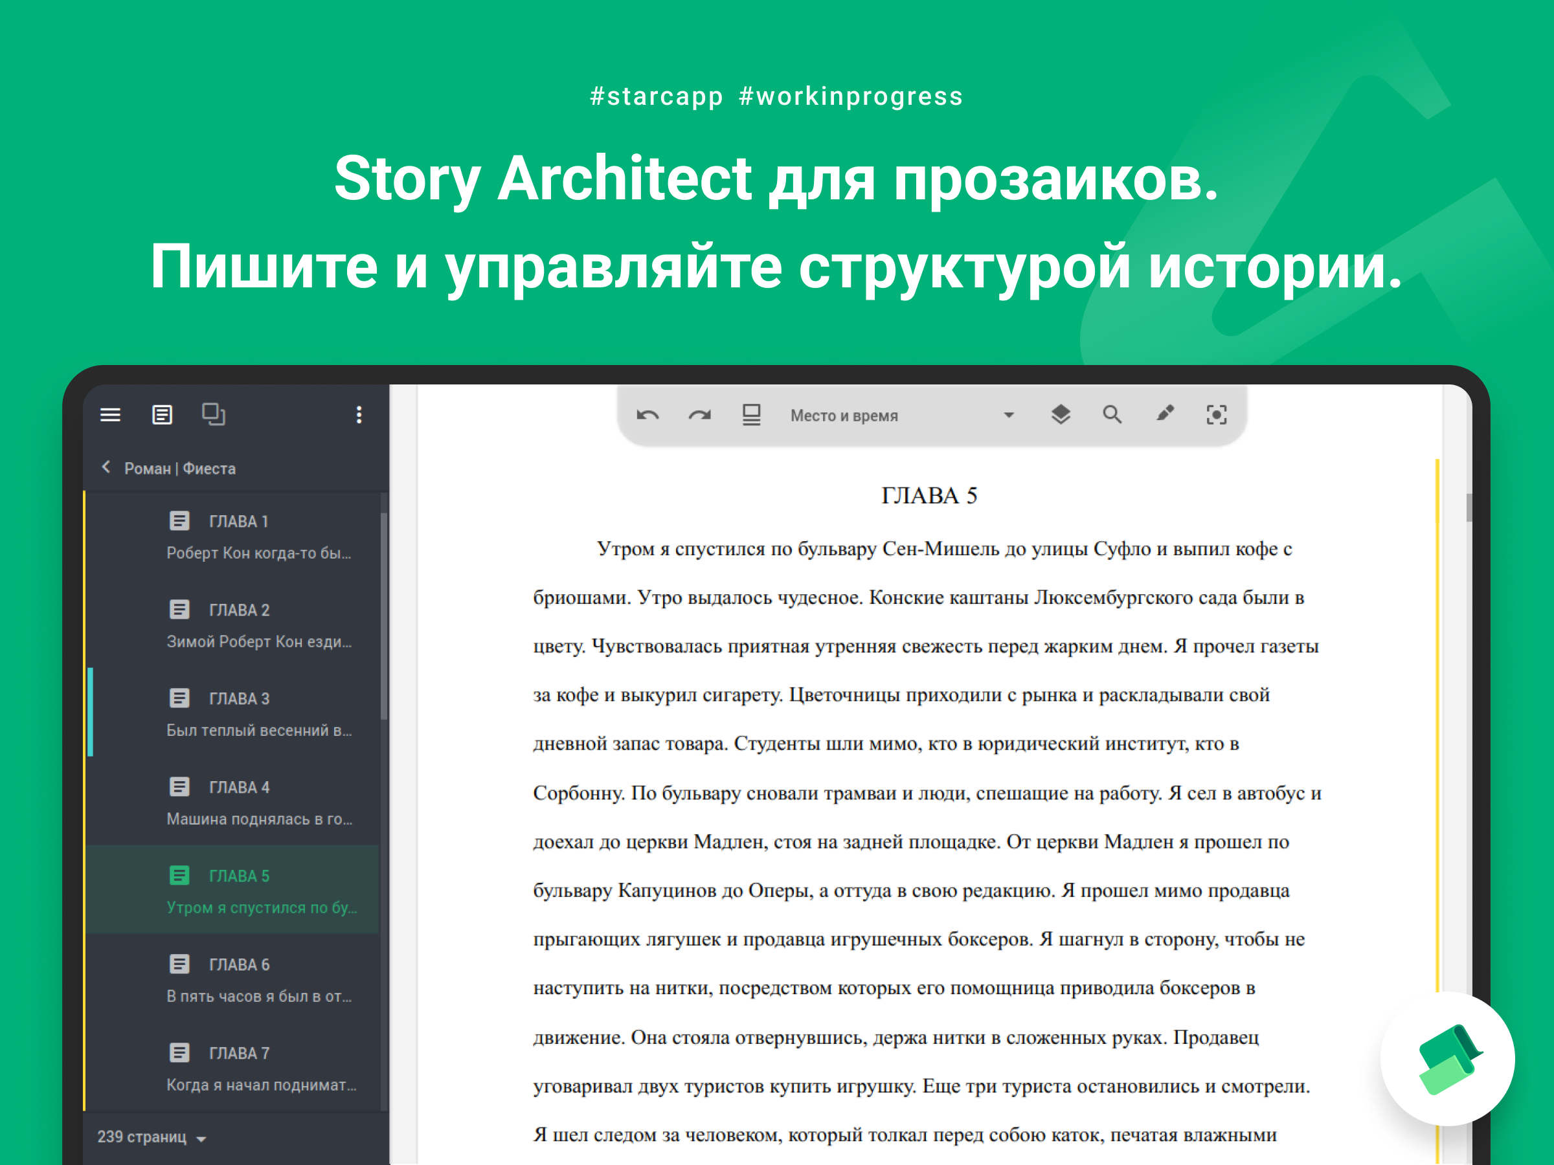
Task: Click the document icon beside ГЛАВА 4
Action: click(x=179, y=786)
